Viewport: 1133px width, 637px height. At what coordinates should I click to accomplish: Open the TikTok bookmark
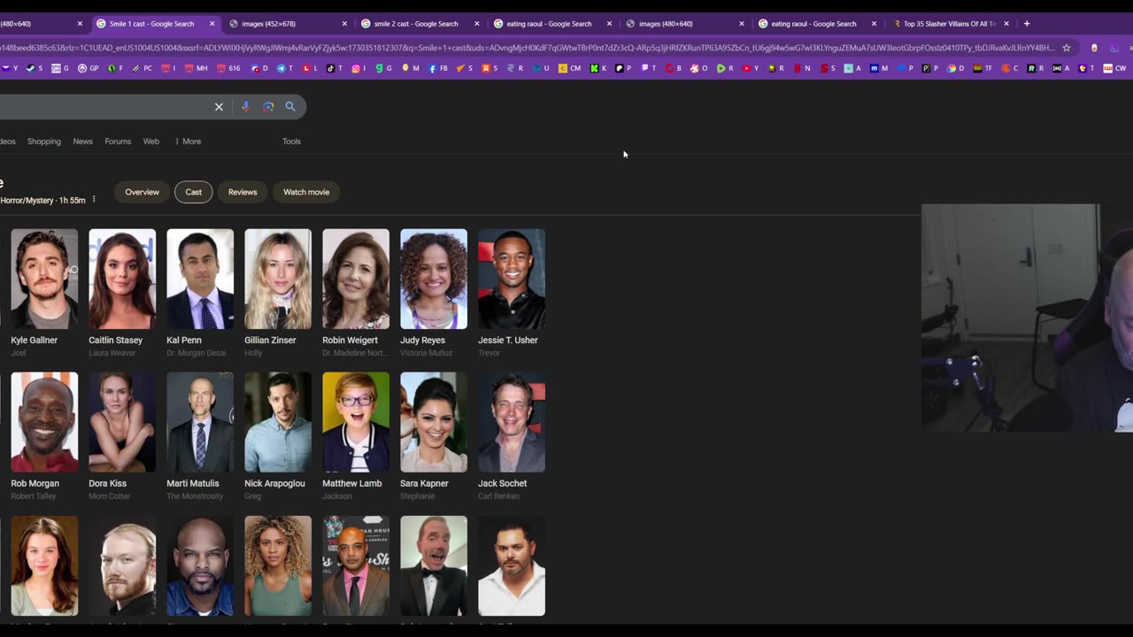(334, 68)
